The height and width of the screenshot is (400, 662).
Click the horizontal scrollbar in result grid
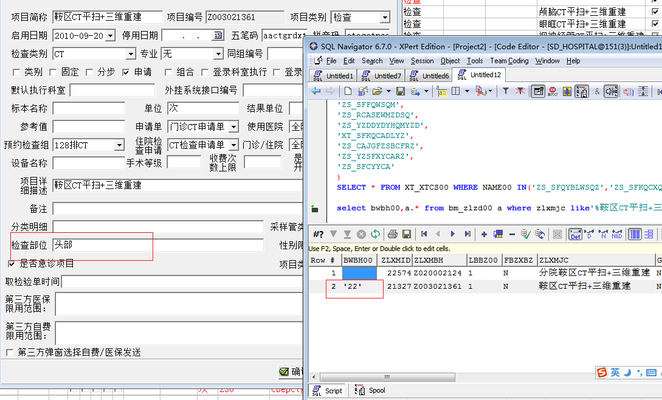pyautogui.click(x=387, y=377)
